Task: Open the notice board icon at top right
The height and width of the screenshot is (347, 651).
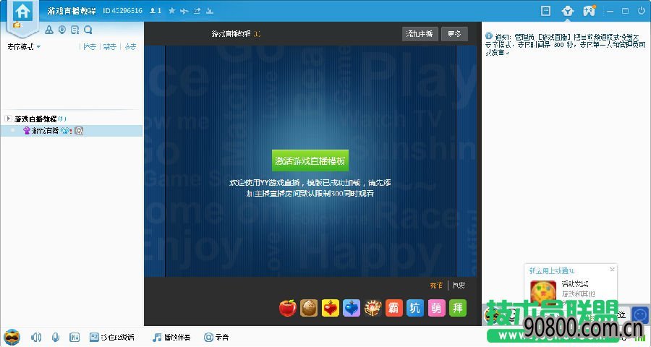Action: point(545,11)
